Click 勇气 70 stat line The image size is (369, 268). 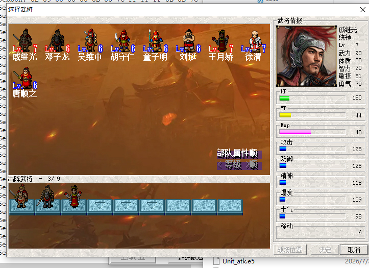coord(350,84)
